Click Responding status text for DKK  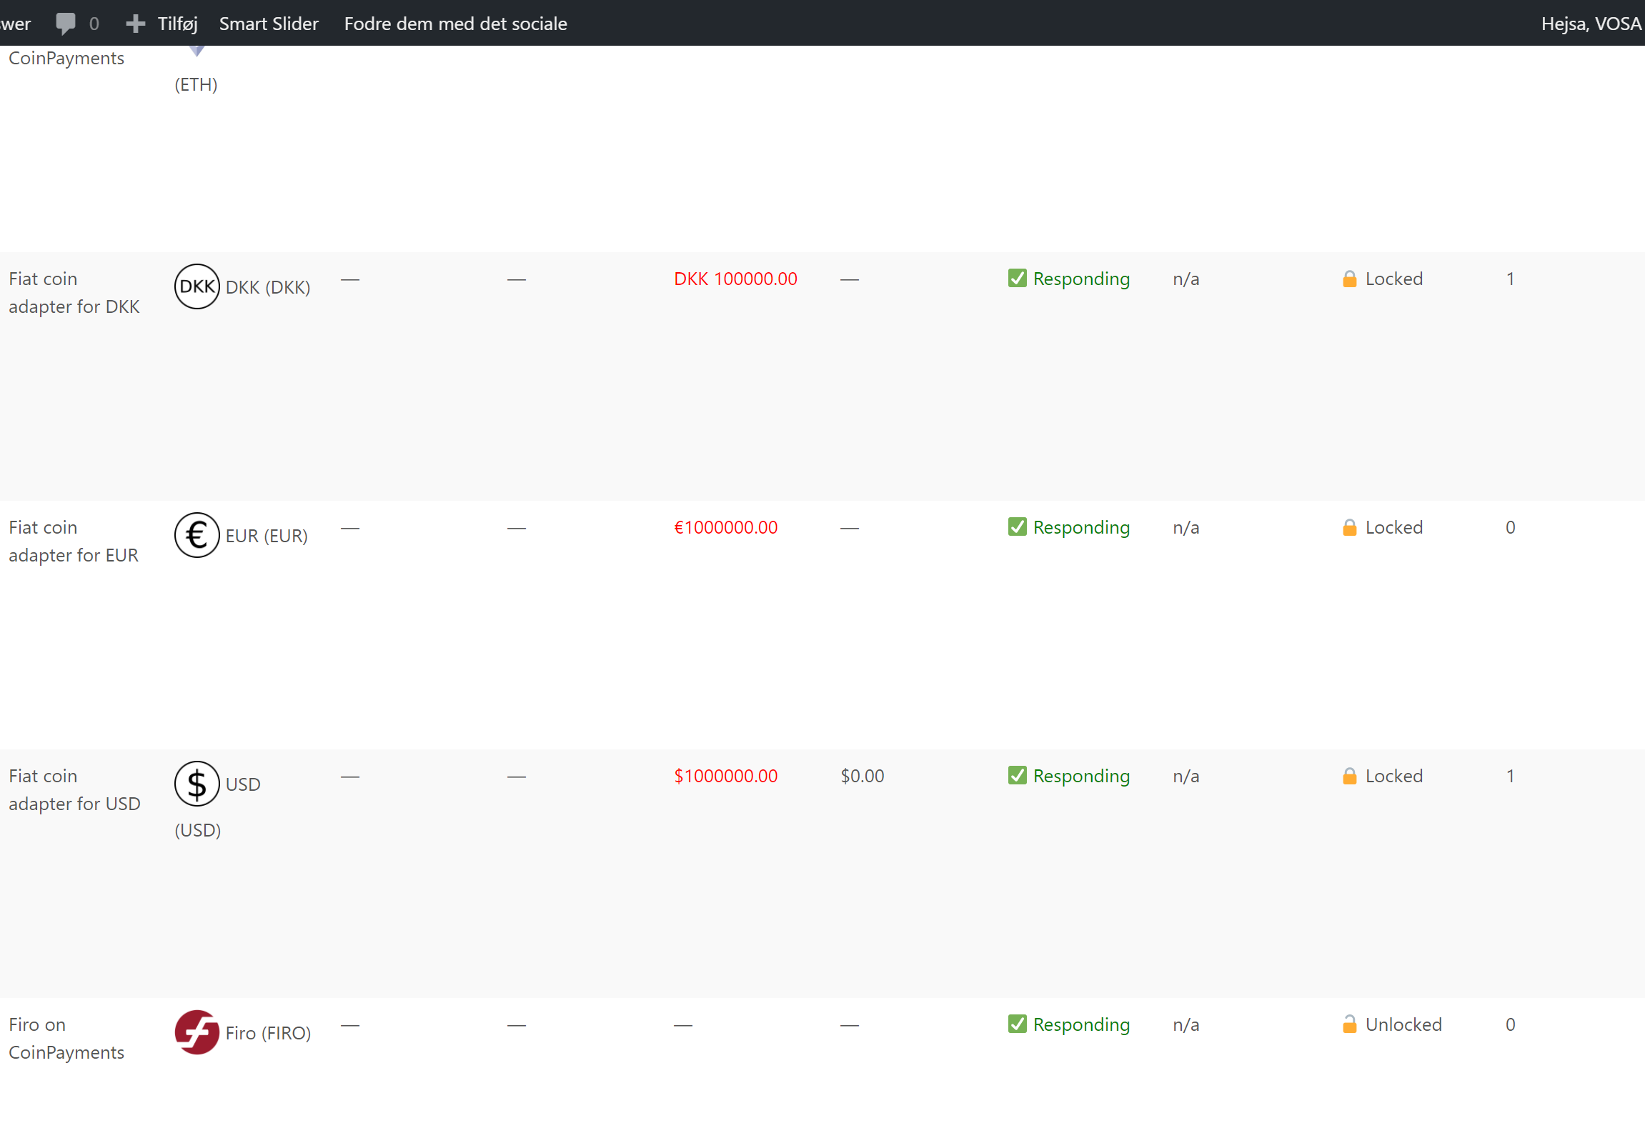pyautogui.click(x=1081, y=279)
